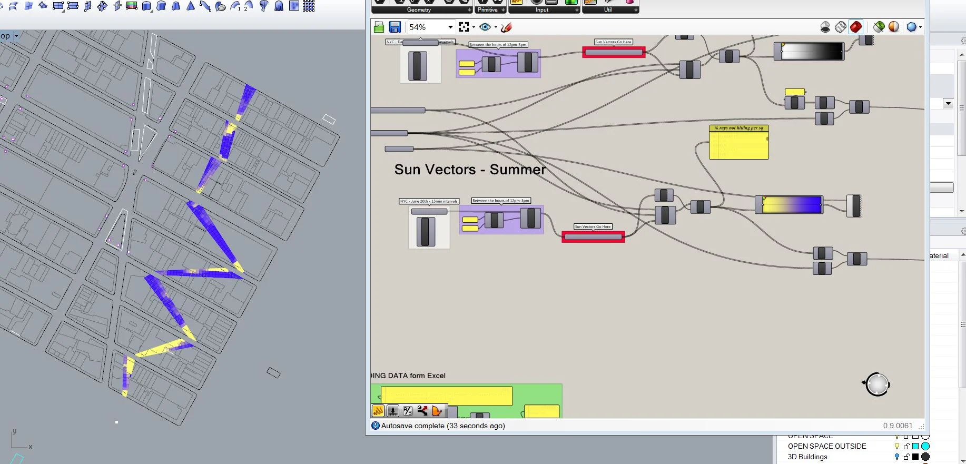Toggle lock on OPEN SPACE OUTSIDE layer
The image size is (966, 464).
point(906,446)
